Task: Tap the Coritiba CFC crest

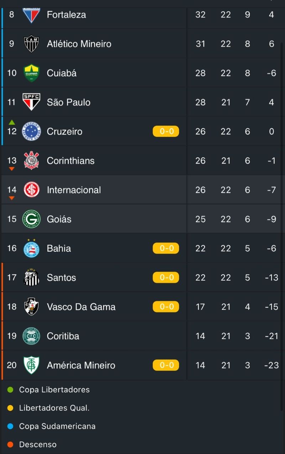Action: (x=31, y=336)
